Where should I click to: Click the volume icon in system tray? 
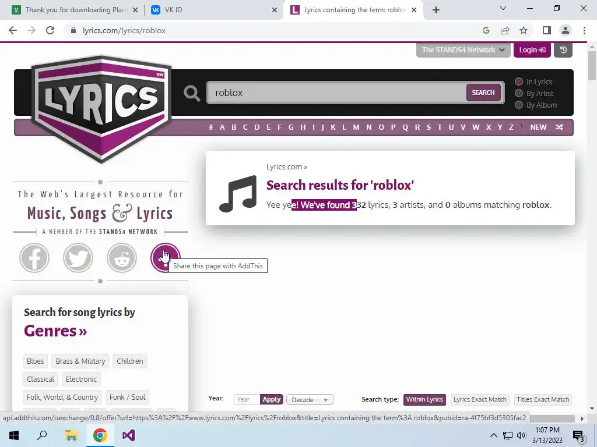(521, 435)
